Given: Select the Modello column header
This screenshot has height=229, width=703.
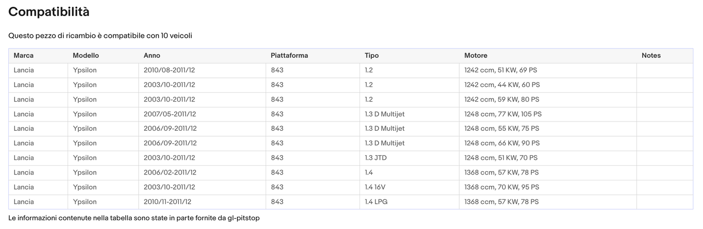Looking at the screenshot, I should click(86, 56).
